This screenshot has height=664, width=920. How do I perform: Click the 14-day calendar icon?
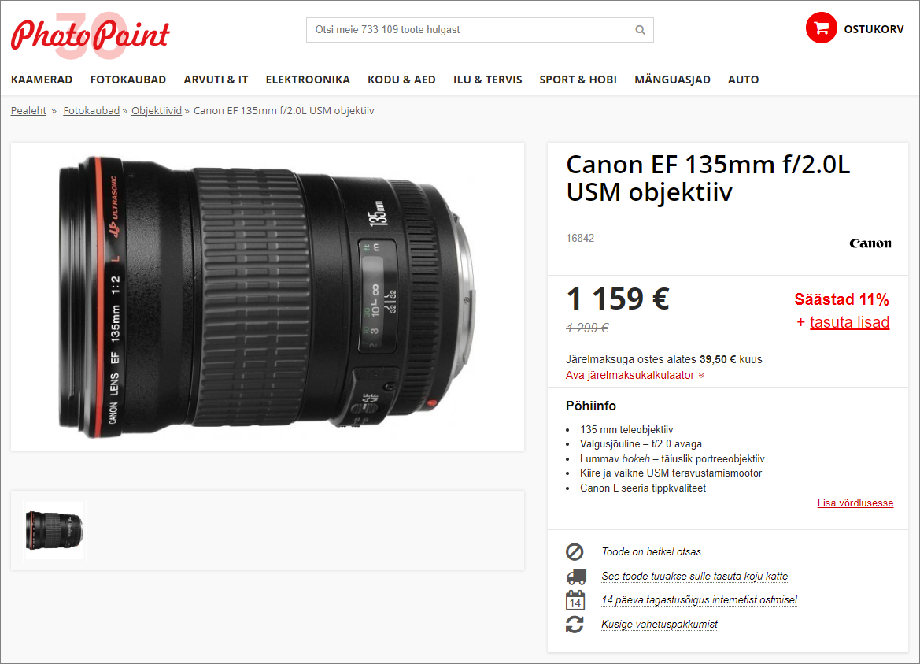[x=575, y=600]
